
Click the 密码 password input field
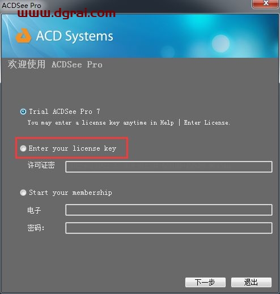[169, 228]
